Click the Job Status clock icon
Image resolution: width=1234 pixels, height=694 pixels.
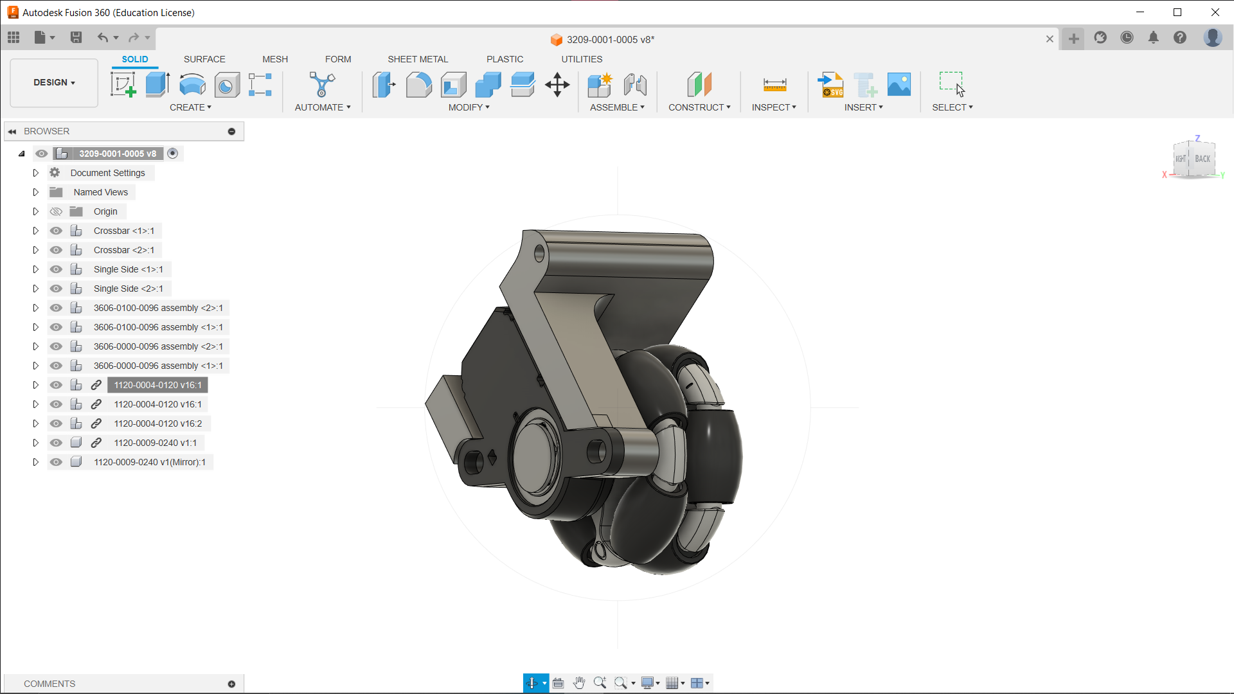pyautogui.click(x=1127, y=38)
